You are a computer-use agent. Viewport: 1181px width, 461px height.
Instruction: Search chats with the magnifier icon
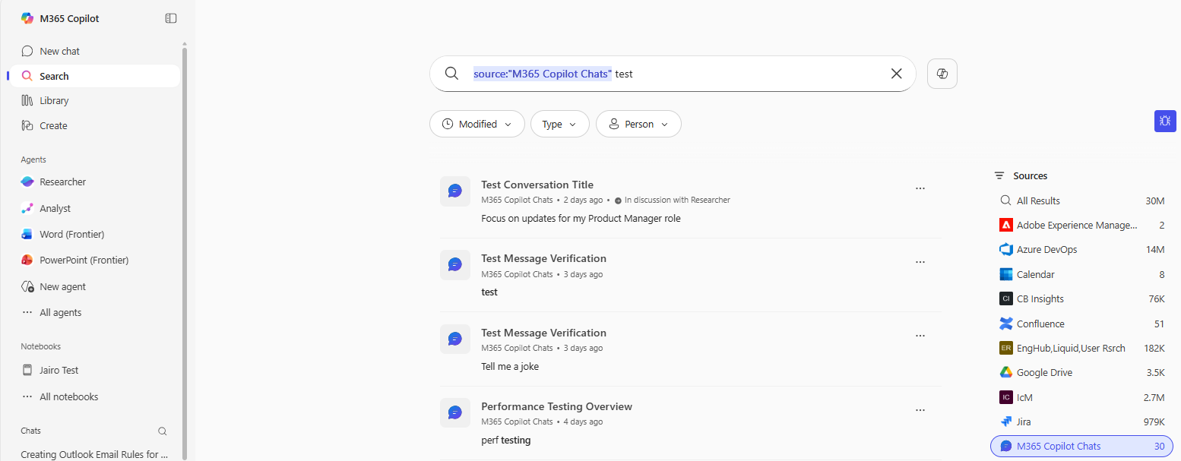(x=163, y=431)
